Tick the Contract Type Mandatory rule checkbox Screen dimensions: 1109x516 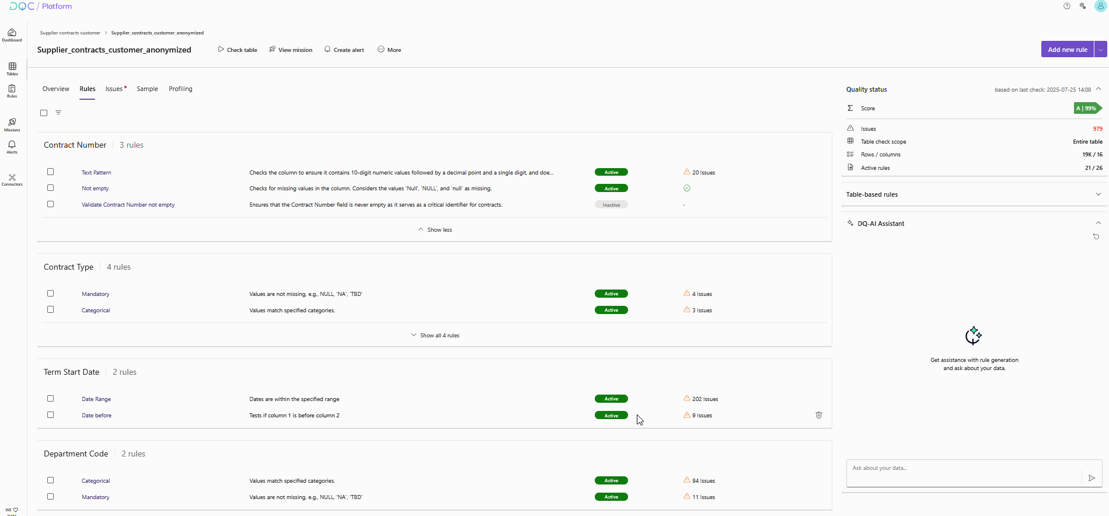coord(51,294)
